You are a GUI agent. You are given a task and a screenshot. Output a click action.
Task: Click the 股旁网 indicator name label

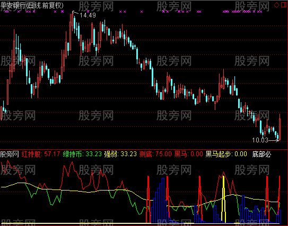tap(10, 154)
